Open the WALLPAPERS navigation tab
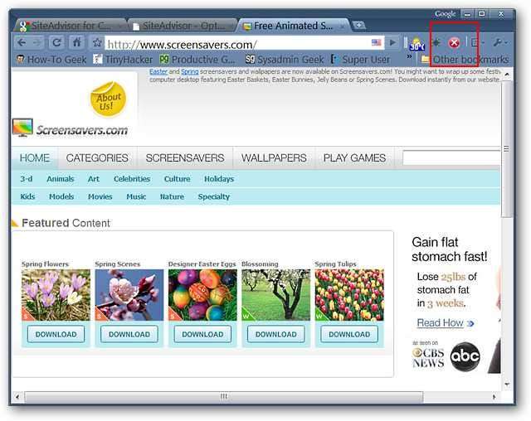Image resolution: width=531 pixels, height=421 pixels. pos(274,158)
